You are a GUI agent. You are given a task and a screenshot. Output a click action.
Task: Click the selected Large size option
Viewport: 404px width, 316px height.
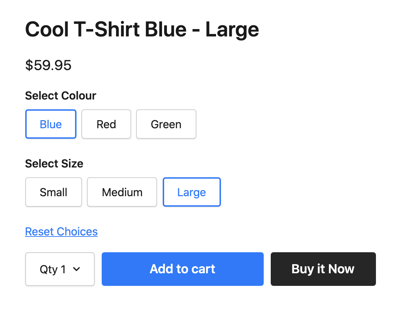pos(191,192)
